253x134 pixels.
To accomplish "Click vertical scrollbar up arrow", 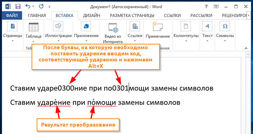I will pos(248,55).
